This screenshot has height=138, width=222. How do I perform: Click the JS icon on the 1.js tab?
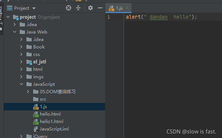click(x=111, y=8)
